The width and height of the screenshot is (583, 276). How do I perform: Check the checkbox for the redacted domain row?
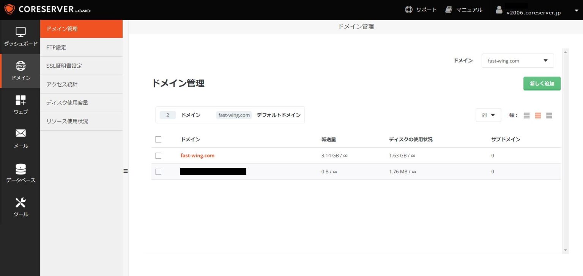[x=158, y=172]
